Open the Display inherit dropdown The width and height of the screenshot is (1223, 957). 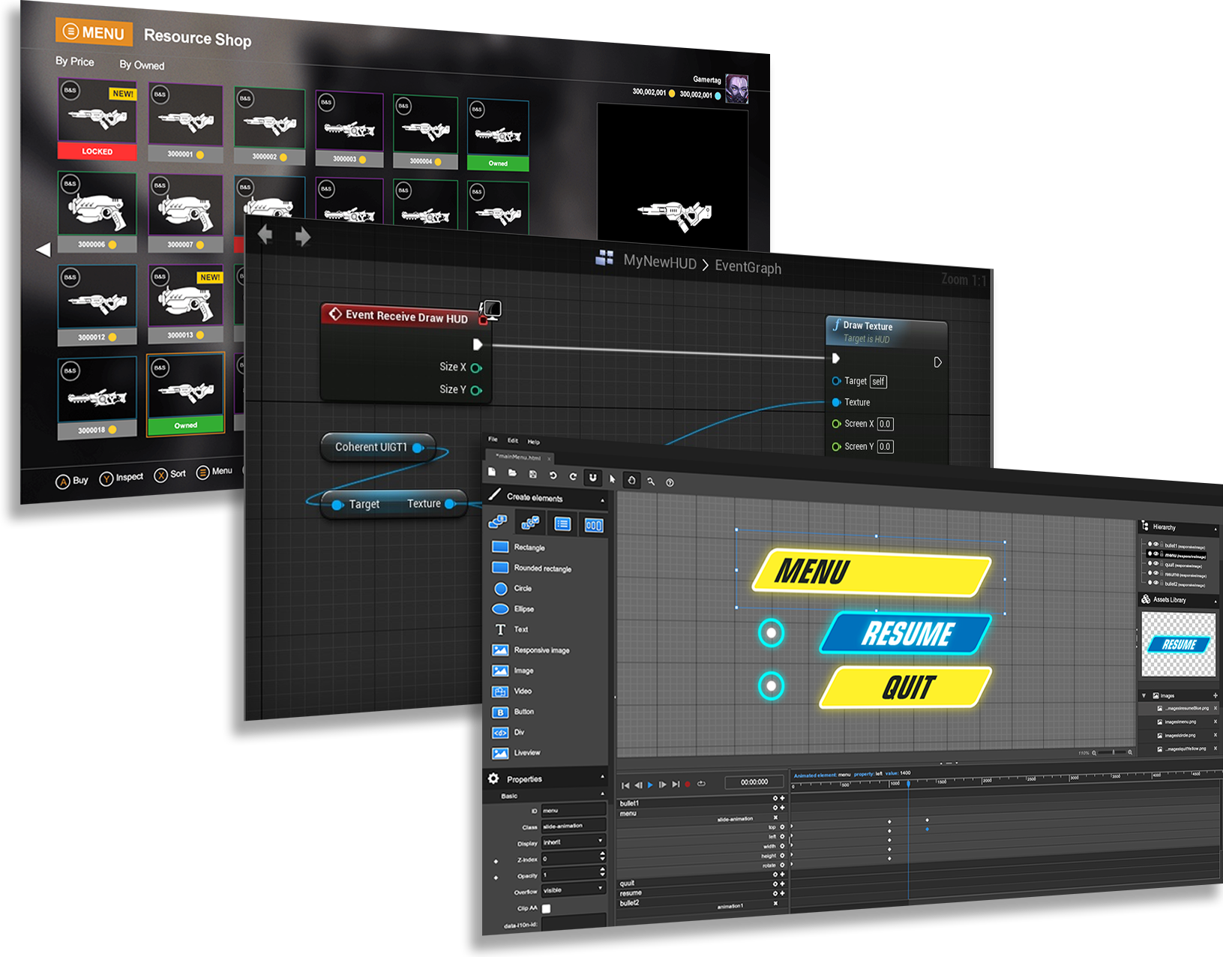point(573,841)
